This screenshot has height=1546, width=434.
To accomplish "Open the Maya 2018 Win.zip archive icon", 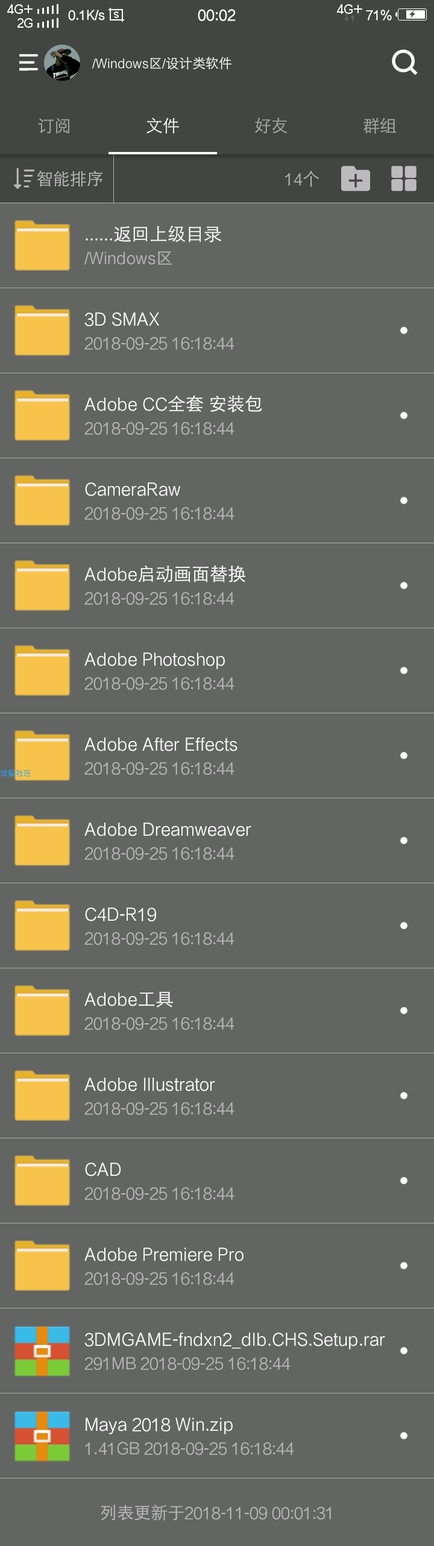I will point(42,1436).
